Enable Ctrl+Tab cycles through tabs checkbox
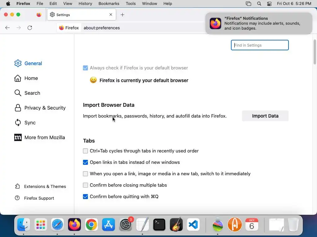 (x=85, y=151)
